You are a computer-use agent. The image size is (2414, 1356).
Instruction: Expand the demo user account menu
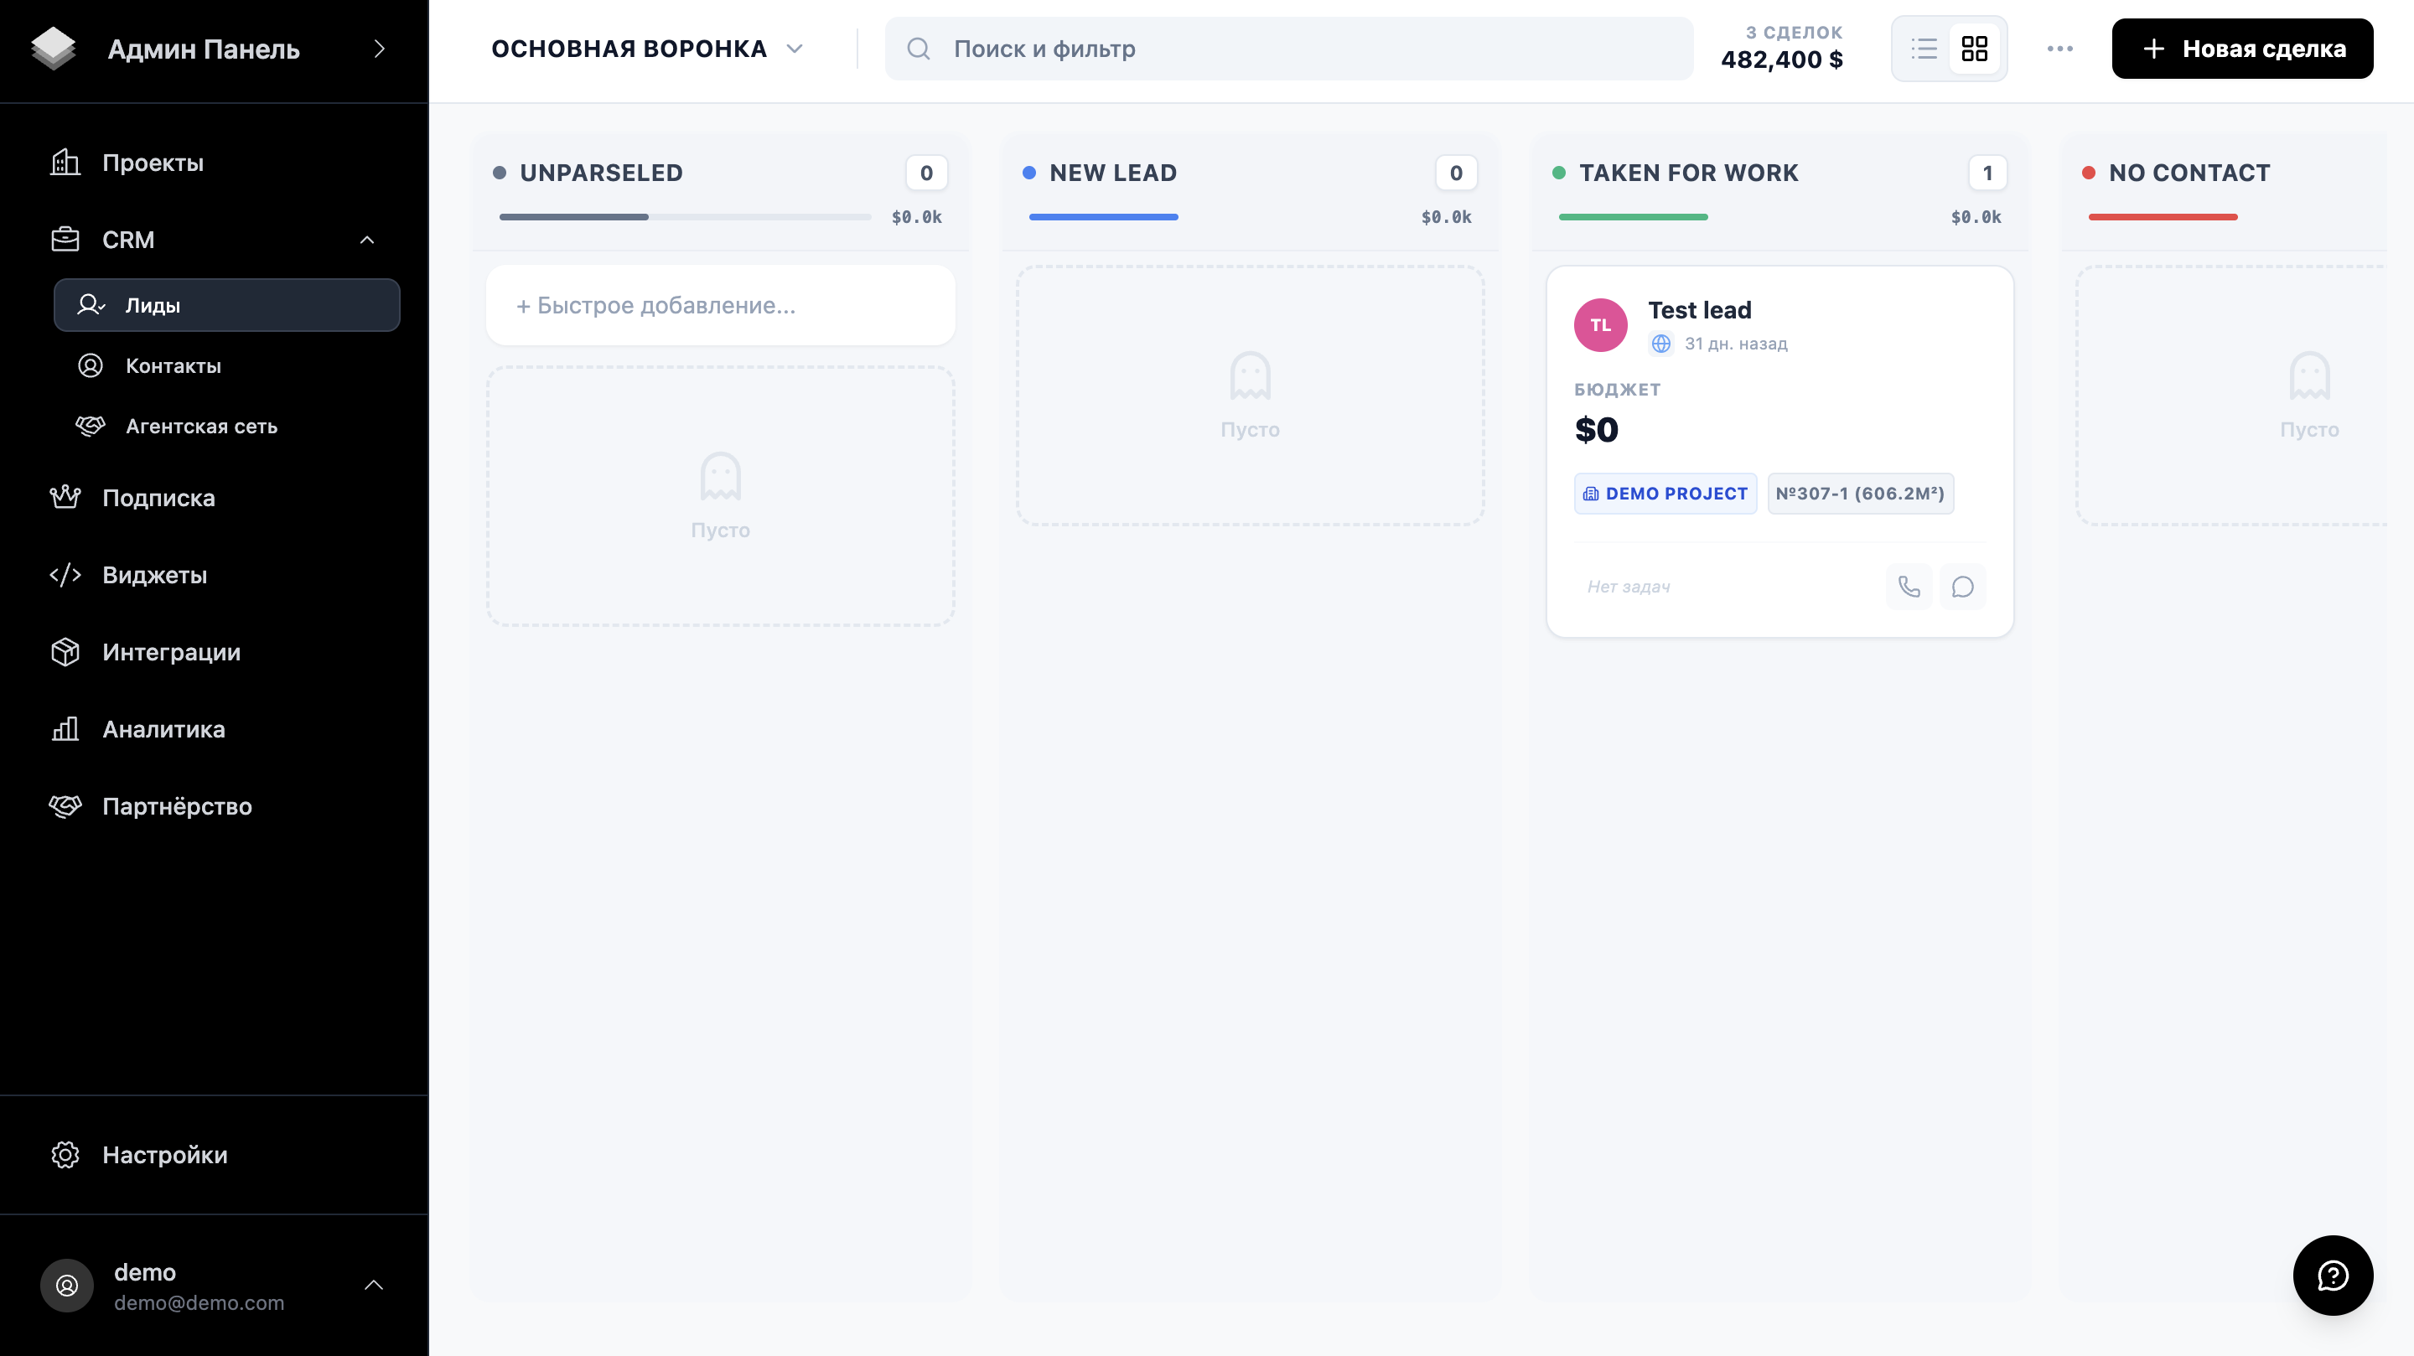click(373, 1285)
